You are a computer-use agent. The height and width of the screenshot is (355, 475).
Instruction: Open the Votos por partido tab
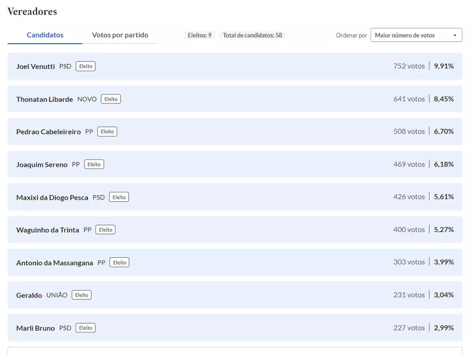[120, 35]
